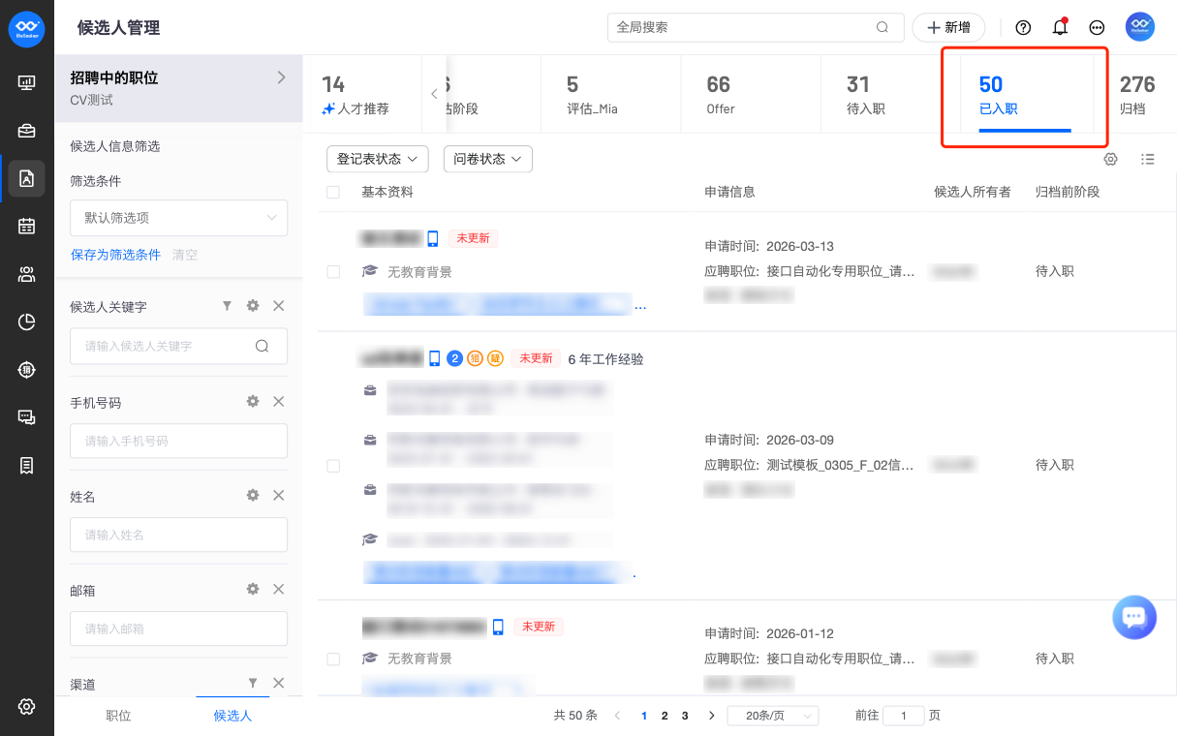Open the 默认筛选项 filter dropdown
This screenshot has height=736, width=1177.
point(179,218)
